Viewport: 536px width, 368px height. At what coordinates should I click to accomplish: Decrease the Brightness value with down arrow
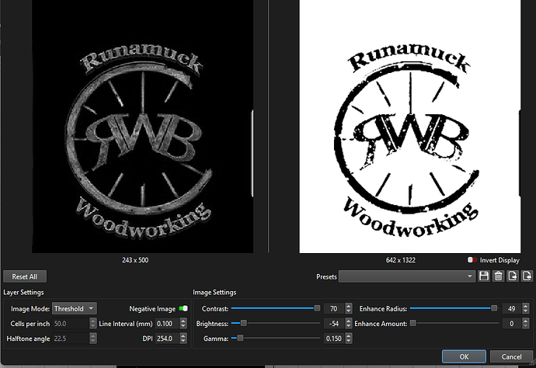(348, 325)
